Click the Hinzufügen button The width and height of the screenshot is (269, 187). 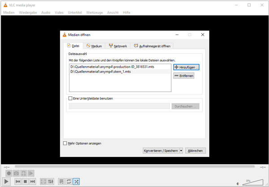(187, 67)
